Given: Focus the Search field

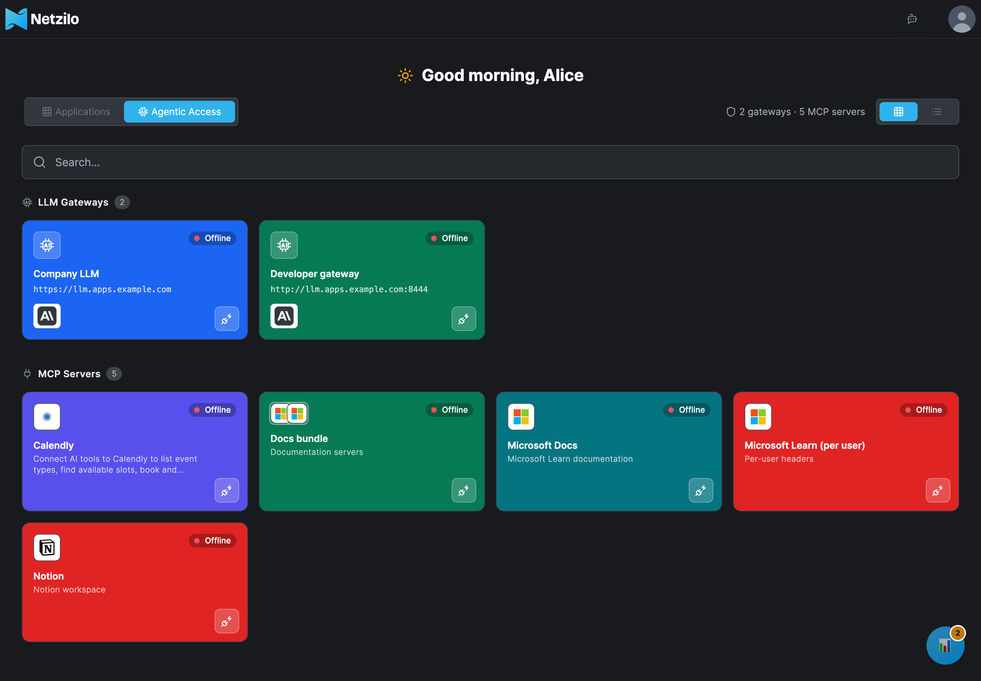Looking at the screenshot, I should pos(490,162).
